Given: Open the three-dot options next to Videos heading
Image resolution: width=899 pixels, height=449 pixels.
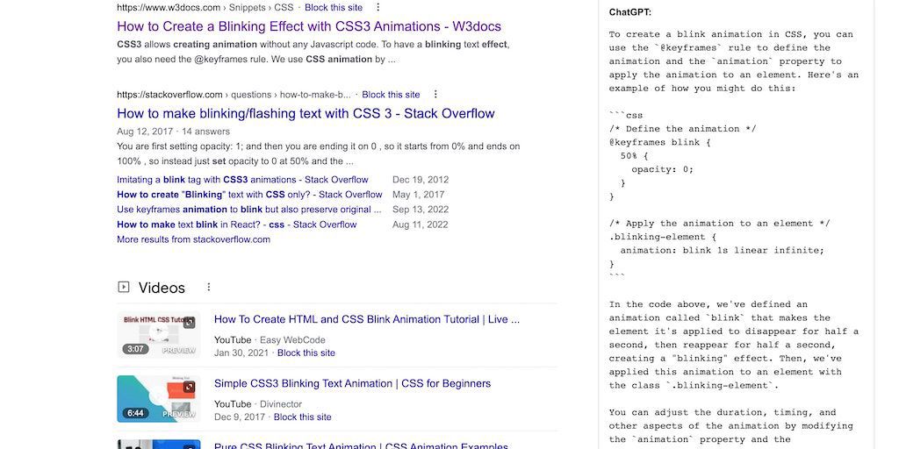Looking at the screenshot, I should click(208, 287).
